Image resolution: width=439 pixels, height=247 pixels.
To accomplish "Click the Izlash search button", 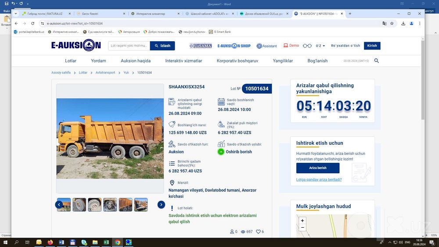I will point(162,46).
